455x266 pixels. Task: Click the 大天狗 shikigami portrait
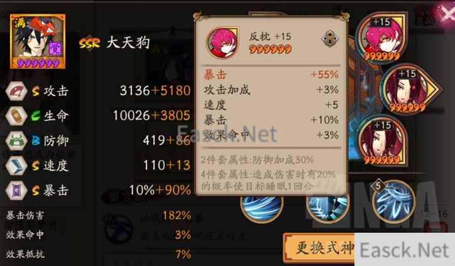(38, 41)
